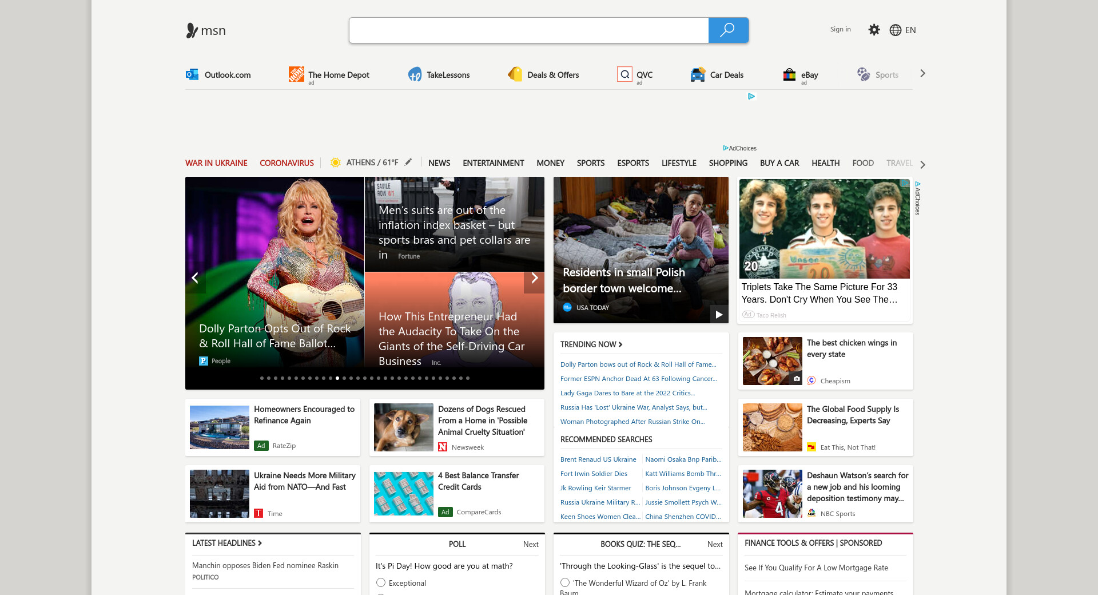Open the settings gear icon
Screen dimensions: 1098x595
click(874, 30)
